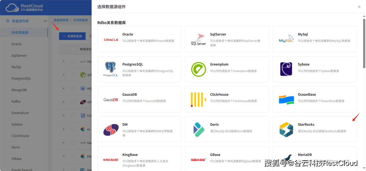The image size is (366, 171).
Task: Select the Doris logo icon
Action: pos(199,130)
